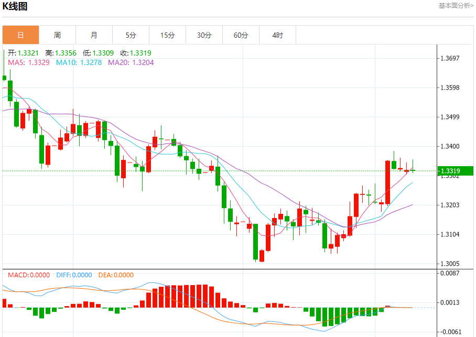Click the MACD value label
The height and width of the screenshot is (337, 476).
pos(29,275)
